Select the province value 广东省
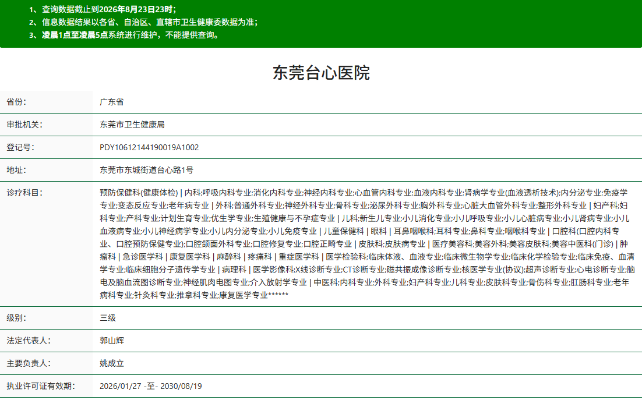This screenshot has width=642, height=400. coord(112,102)
